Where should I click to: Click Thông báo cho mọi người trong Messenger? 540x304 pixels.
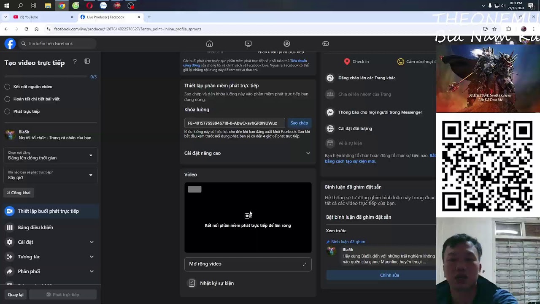(380, 112)
